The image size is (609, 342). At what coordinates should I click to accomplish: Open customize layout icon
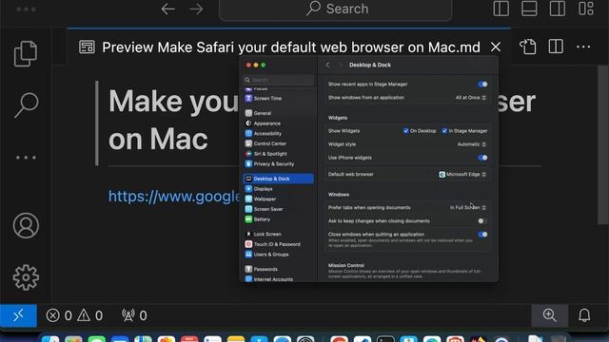coord(586,9)
